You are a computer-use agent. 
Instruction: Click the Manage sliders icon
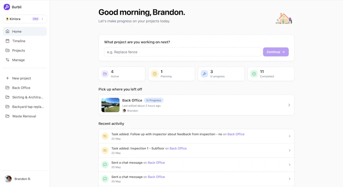point(7,60)
